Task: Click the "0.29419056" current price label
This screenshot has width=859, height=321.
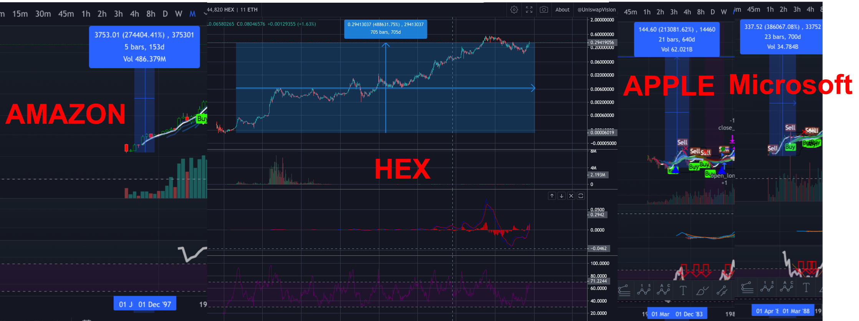Action: tap(602, 43)
